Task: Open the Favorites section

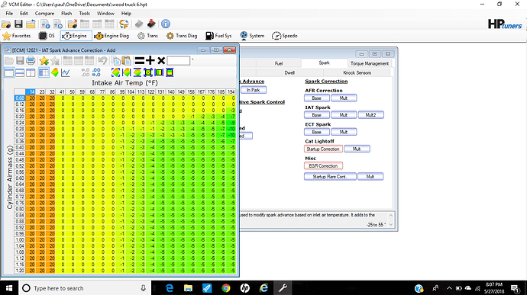Action: (17, 36)
